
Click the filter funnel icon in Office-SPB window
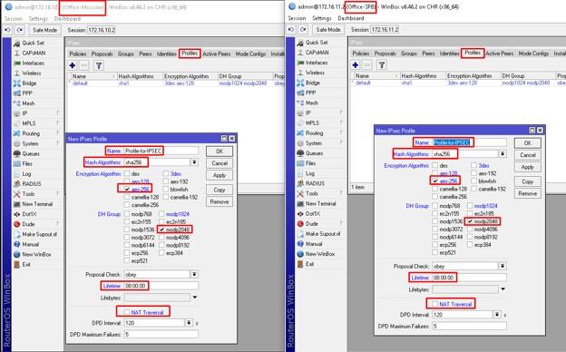click(381, 65)
